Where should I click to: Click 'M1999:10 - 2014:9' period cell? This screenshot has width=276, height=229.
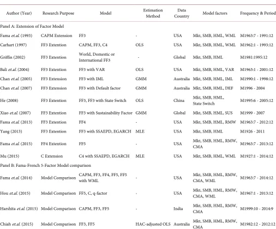256,209
